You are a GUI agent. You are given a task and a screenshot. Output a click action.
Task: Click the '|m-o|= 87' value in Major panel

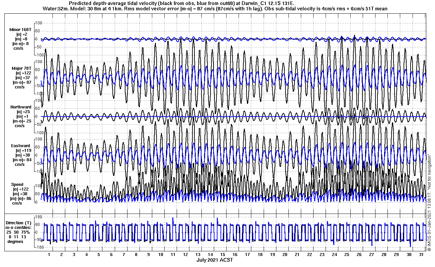point(22,82)
